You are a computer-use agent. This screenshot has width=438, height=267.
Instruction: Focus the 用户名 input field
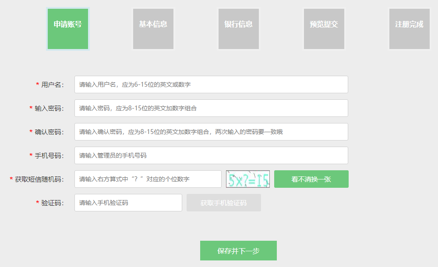[211, 84]
